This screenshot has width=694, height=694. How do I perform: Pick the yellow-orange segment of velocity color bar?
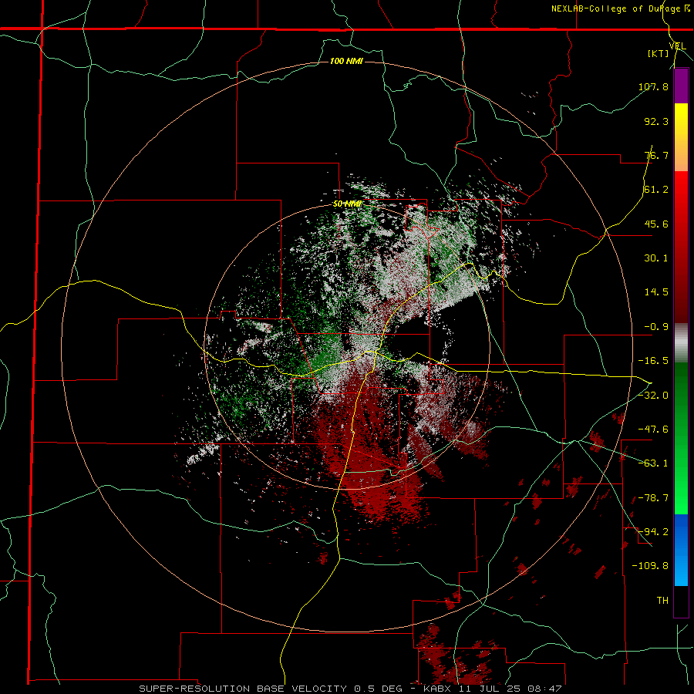coord(681,137)
